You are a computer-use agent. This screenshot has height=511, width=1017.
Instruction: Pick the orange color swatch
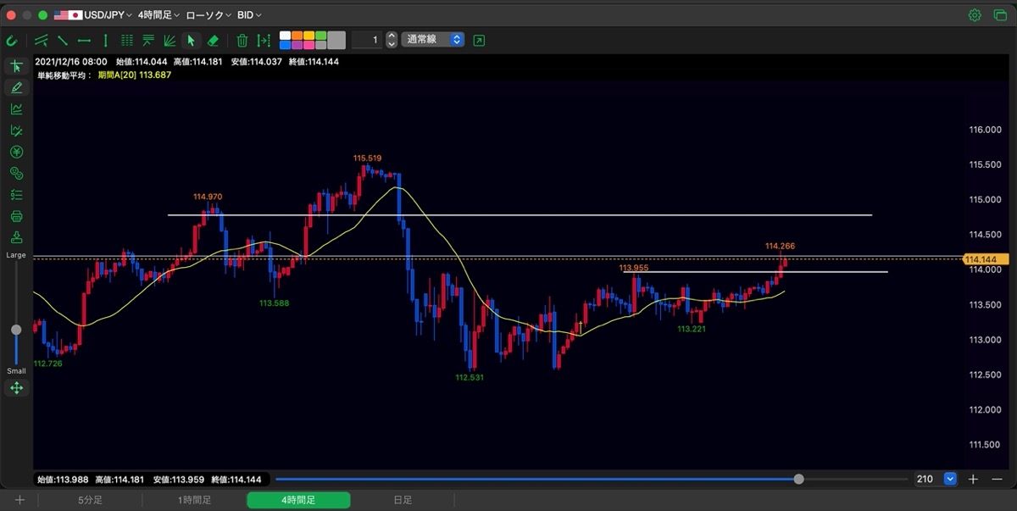click(297, 36)
